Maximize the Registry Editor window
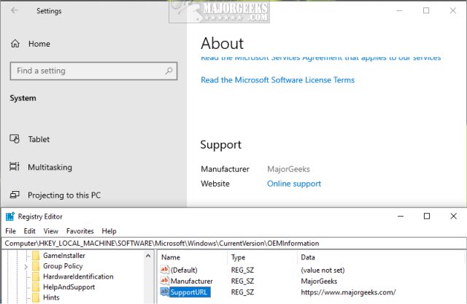467x304 pixels. click(x=426, y=217)
